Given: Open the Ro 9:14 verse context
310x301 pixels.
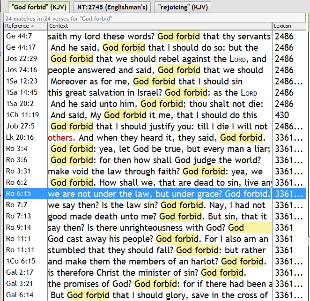Looking at the screenshot, I should coord(159,227).
